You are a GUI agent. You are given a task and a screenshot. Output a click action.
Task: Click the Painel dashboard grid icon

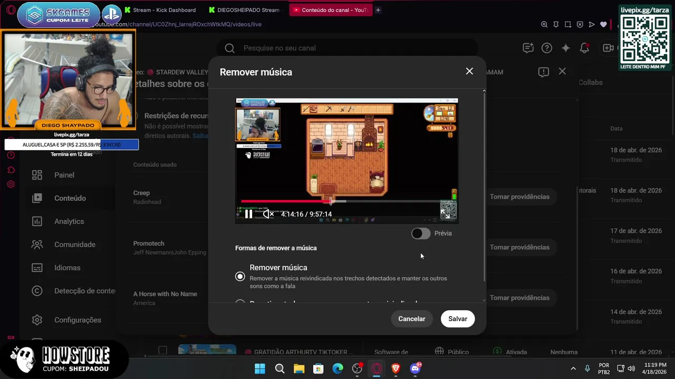[37, 175]
